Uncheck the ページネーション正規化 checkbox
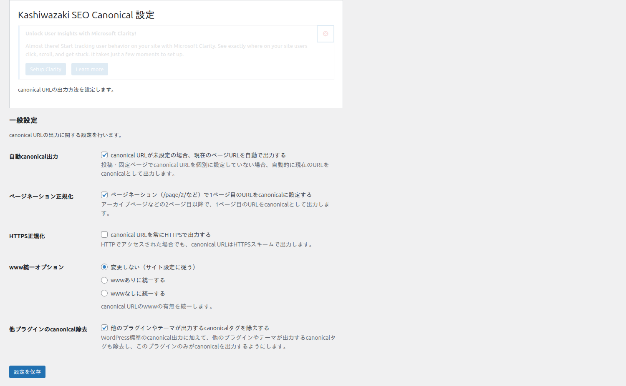Viewport: 626px width, 386px height. click(x=104, y=194)
